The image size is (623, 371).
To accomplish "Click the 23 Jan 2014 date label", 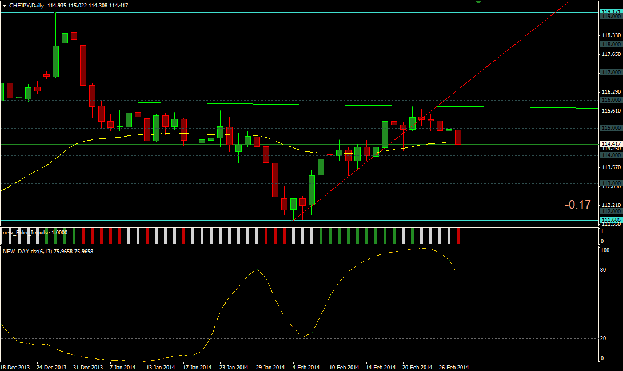I will 234,367.
